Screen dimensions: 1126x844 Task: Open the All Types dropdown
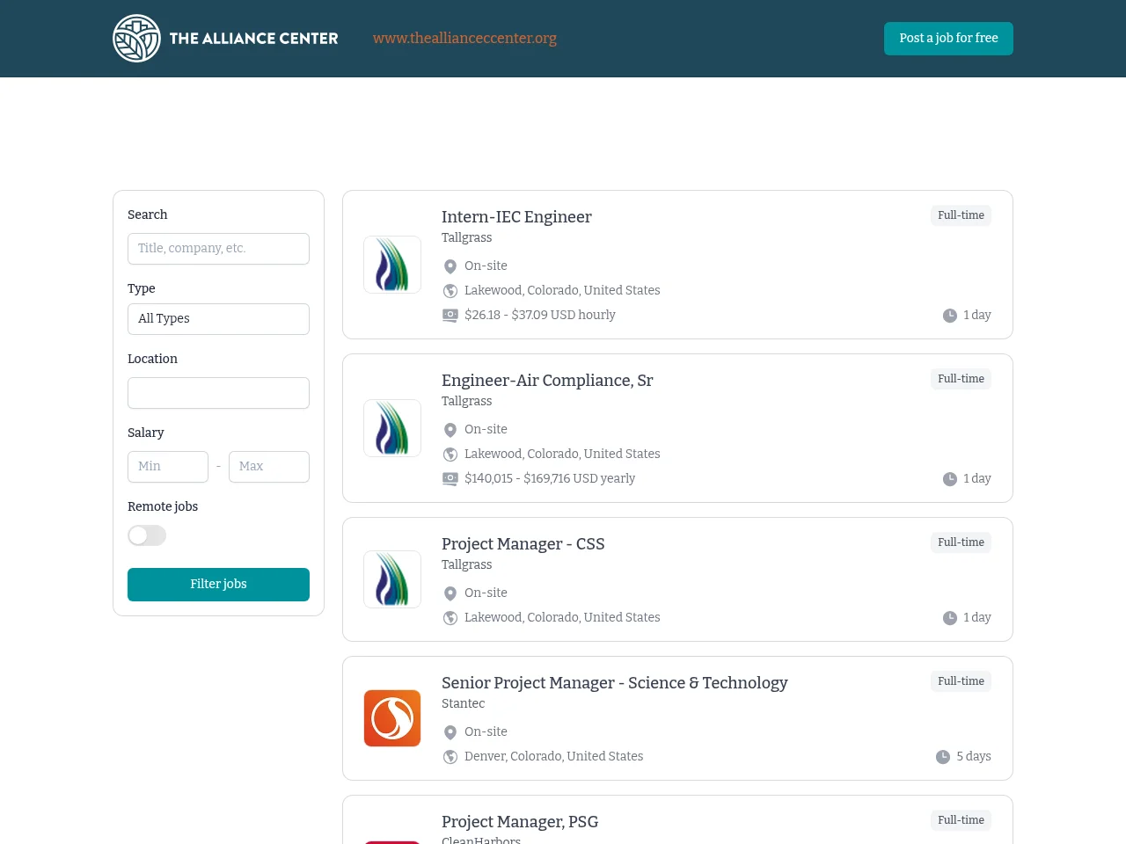coord(218,319)
